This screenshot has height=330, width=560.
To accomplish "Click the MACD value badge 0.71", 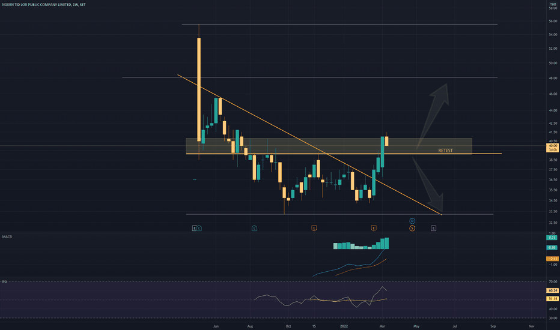I will click(552, 238).
